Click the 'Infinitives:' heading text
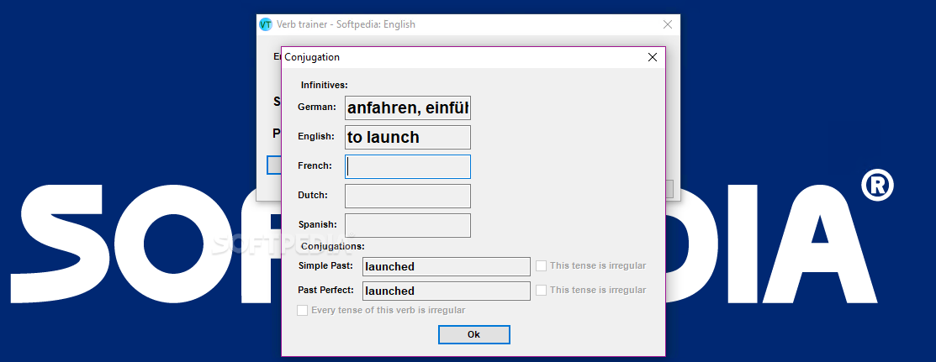The width and height of the screenshot is (936, 362). 324,86
